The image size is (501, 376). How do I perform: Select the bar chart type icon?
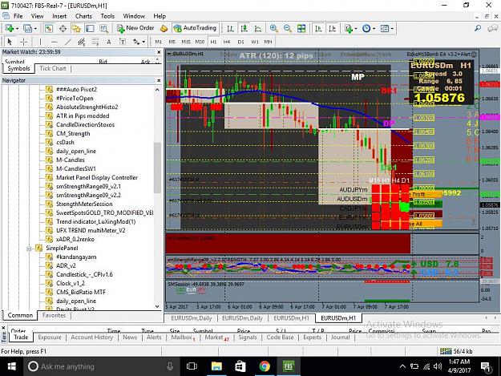point(230,28)
